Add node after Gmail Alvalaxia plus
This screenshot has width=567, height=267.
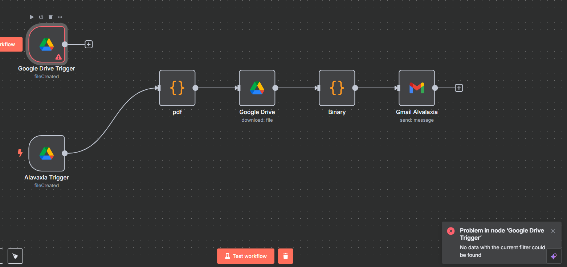point(459,88)
